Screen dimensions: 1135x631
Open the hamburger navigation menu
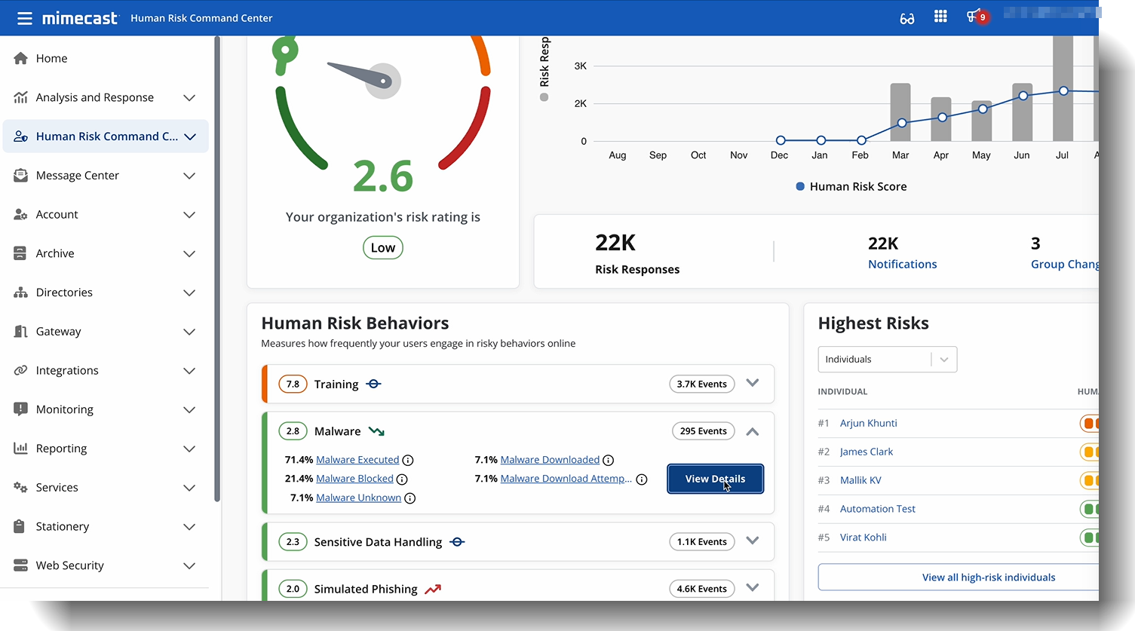point(25,18)
